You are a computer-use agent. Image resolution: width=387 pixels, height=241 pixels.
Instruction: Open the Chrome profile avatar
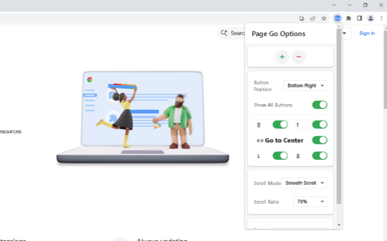tap(371, 18)
